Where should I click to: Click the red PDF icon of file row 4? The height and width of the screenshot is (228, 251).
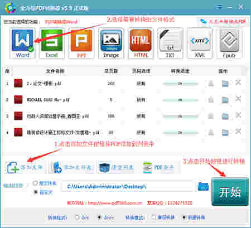[18, 132]
